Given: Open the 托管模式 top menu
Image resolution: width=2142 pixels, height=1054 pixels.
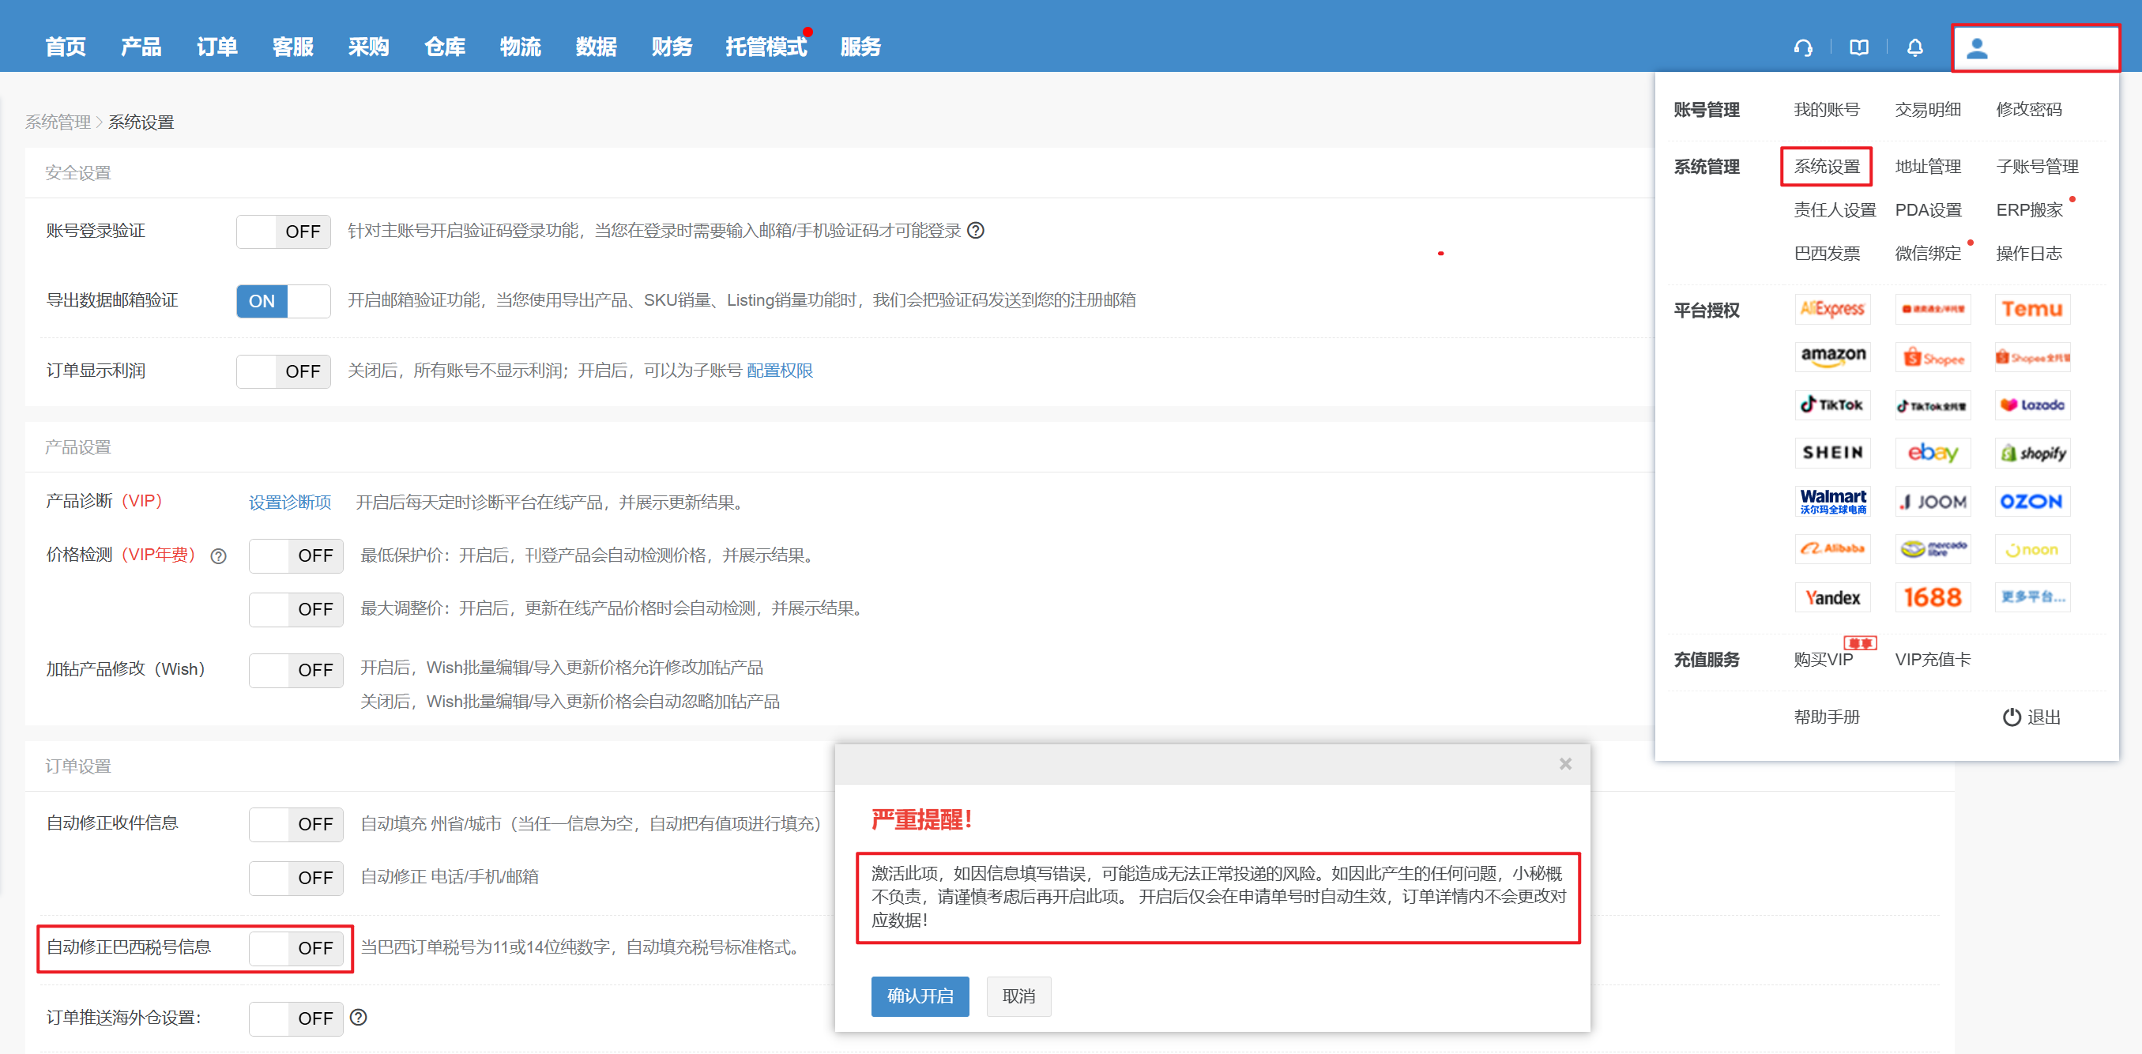Looking at the screenshot, I should coord(765,47).
